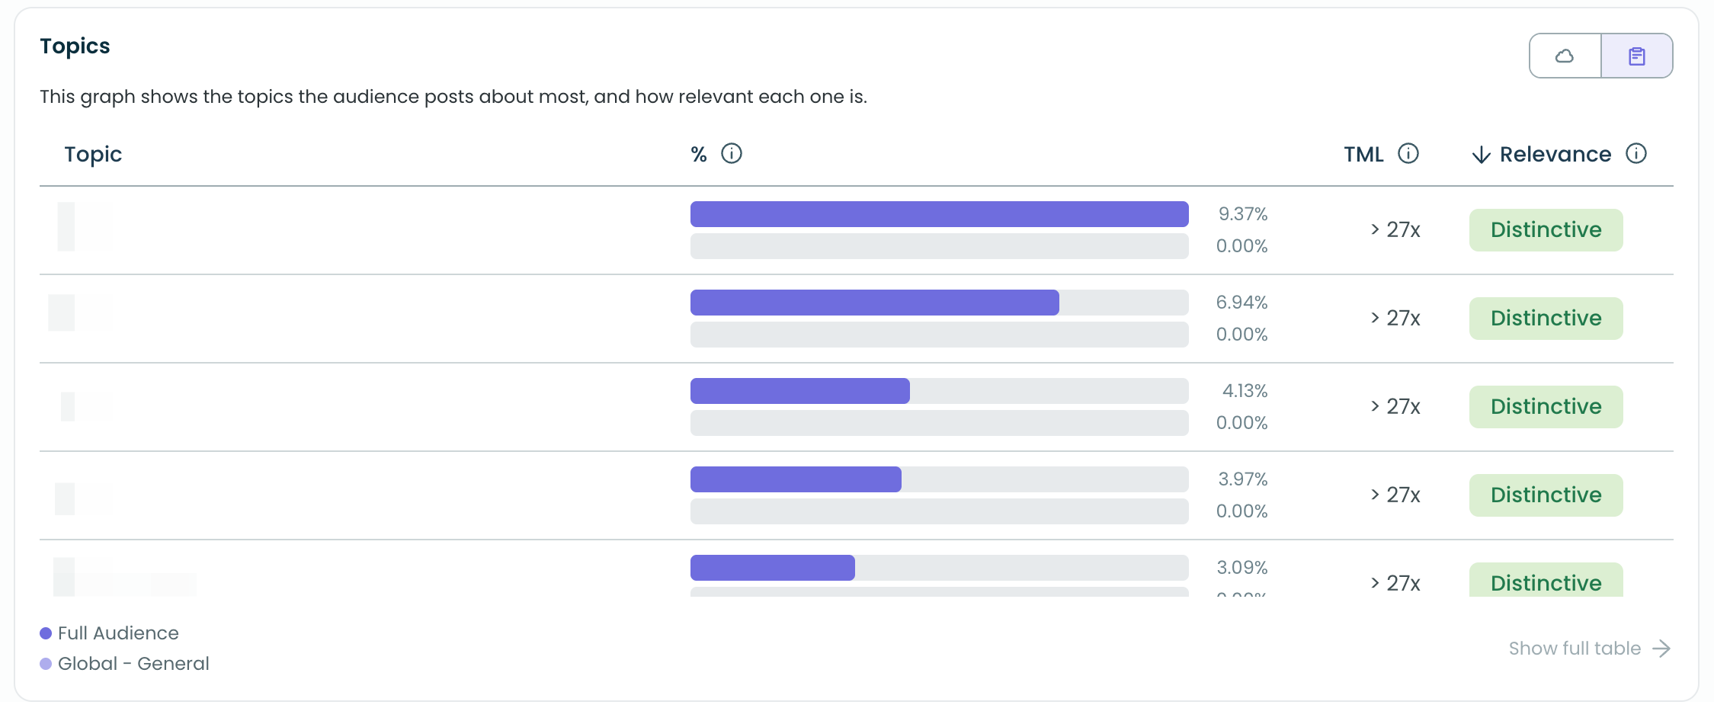1714x724 pixels.
Task: Sort by Relevance using the down arrow
Action: (1481, 155)
